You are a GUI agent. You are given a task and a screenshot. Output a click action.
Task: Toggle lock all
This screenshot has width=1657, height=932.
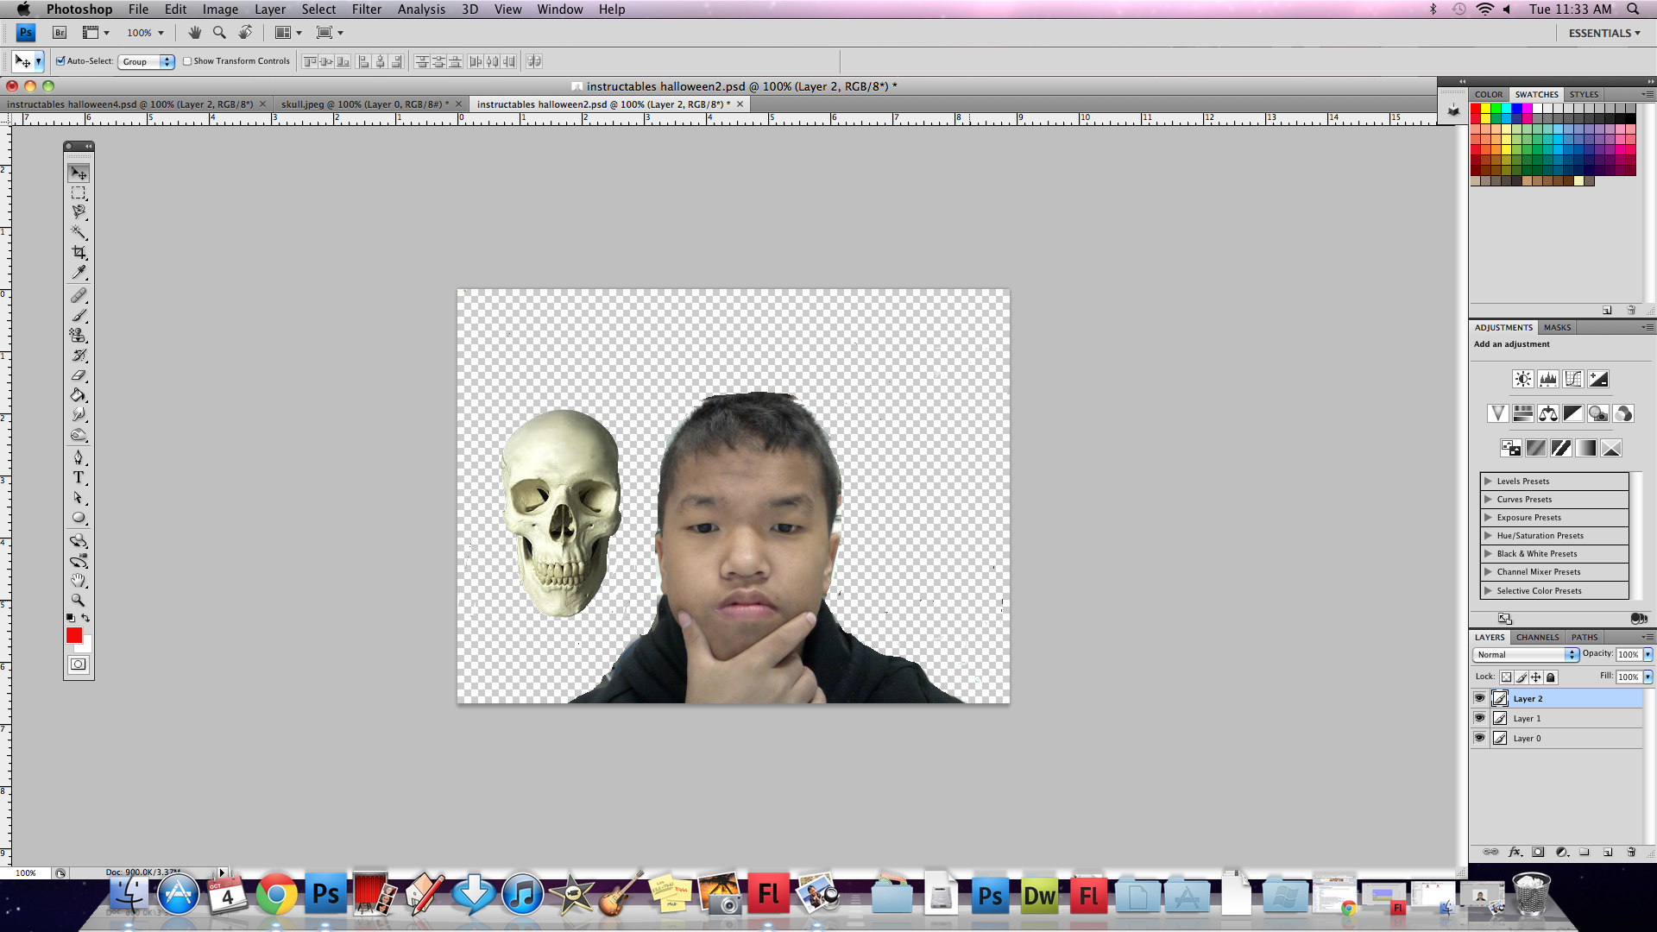(x=1550, y=677)
